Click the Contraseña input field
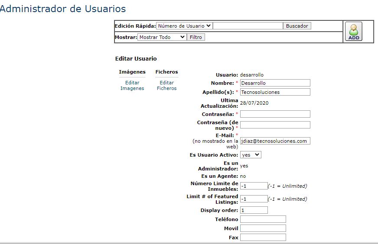 [x=275, y=114]
